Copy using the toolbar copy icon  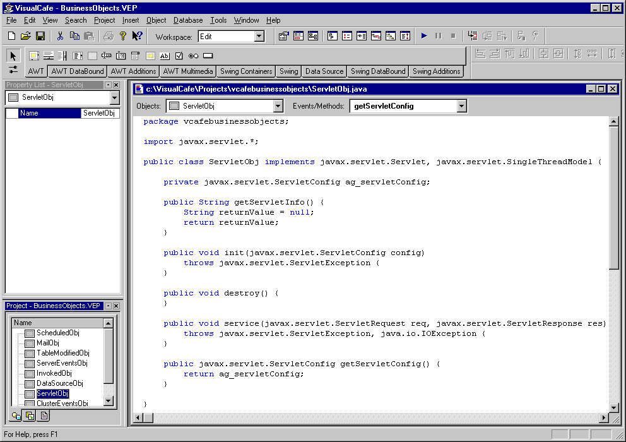(x=74, y=36)
